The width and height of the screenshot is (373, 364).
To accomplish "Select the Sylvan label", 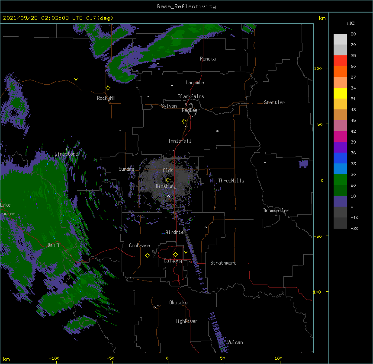I will [169, 106].
